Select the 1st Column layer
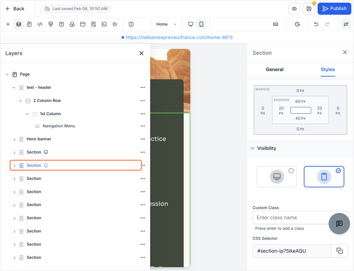 [50, 114]
